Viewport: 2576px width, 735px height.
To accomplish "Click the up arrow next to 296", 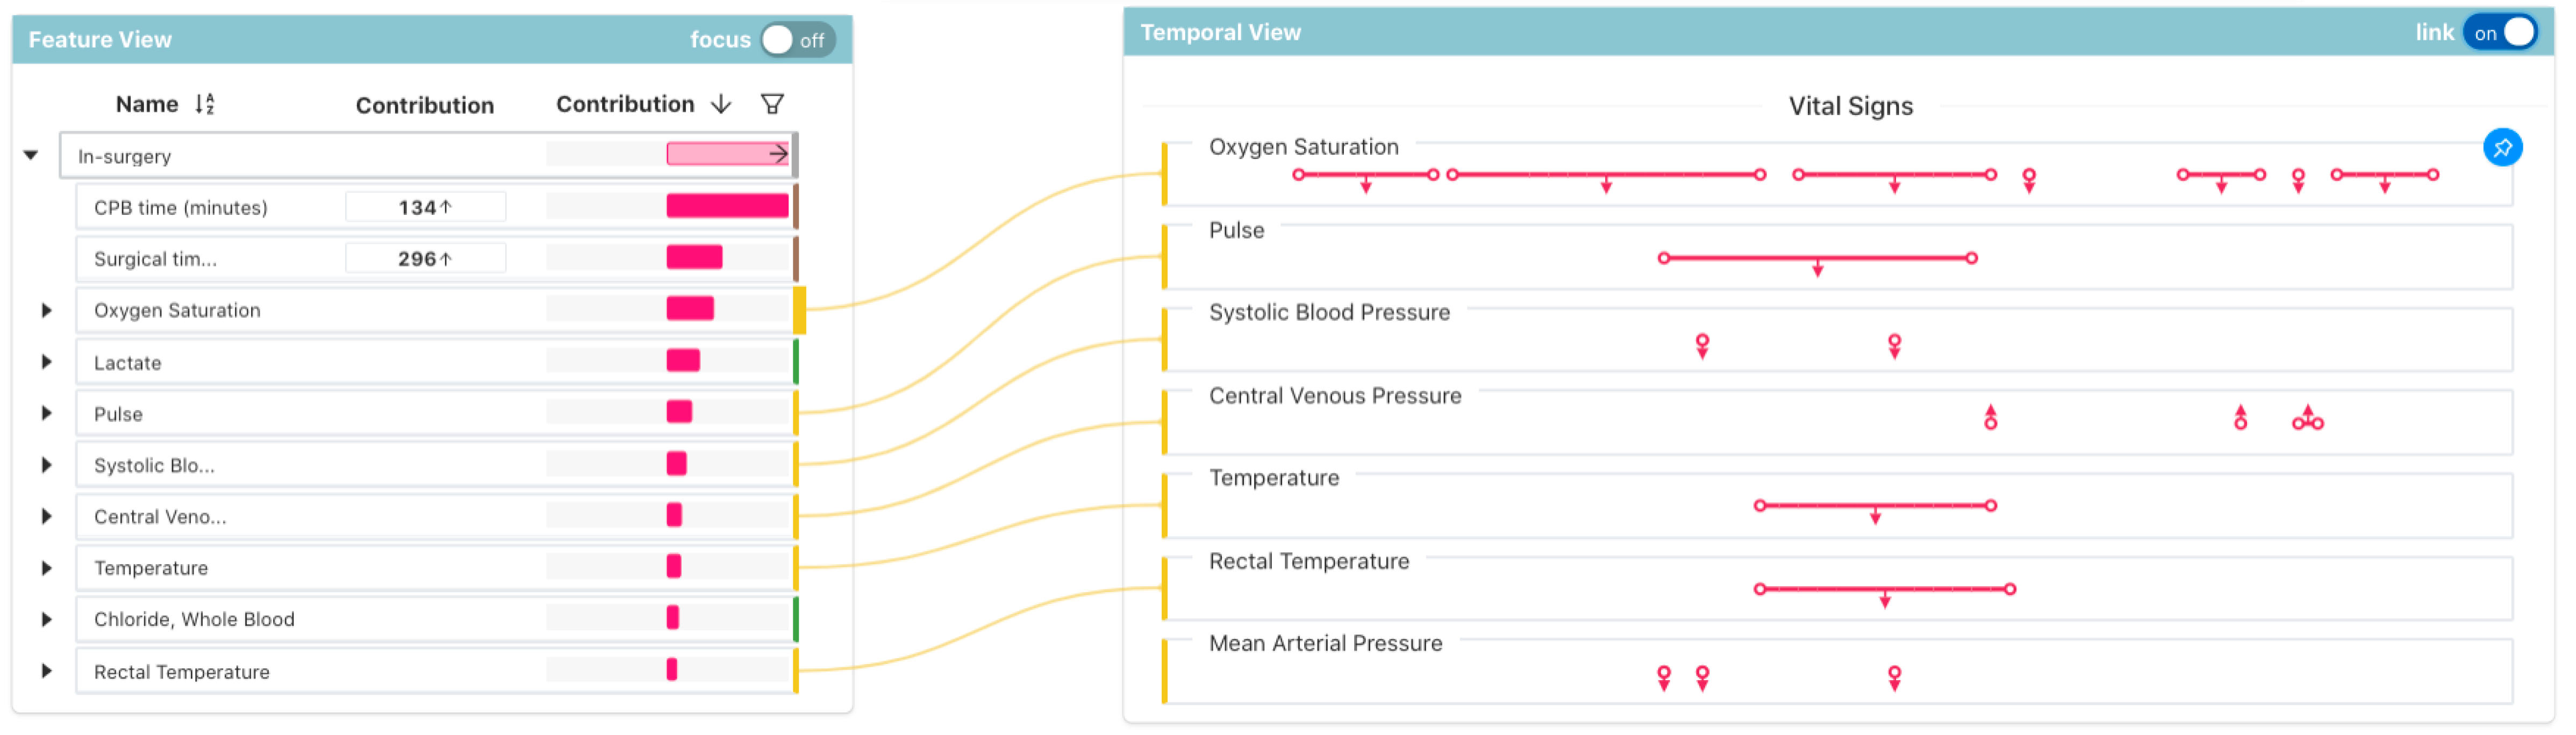I will click(446, 258).
